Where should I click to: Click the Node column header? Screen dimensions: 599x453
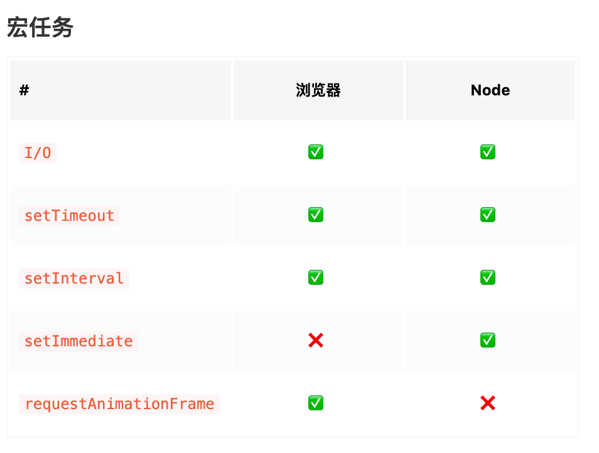pos(490,90)
